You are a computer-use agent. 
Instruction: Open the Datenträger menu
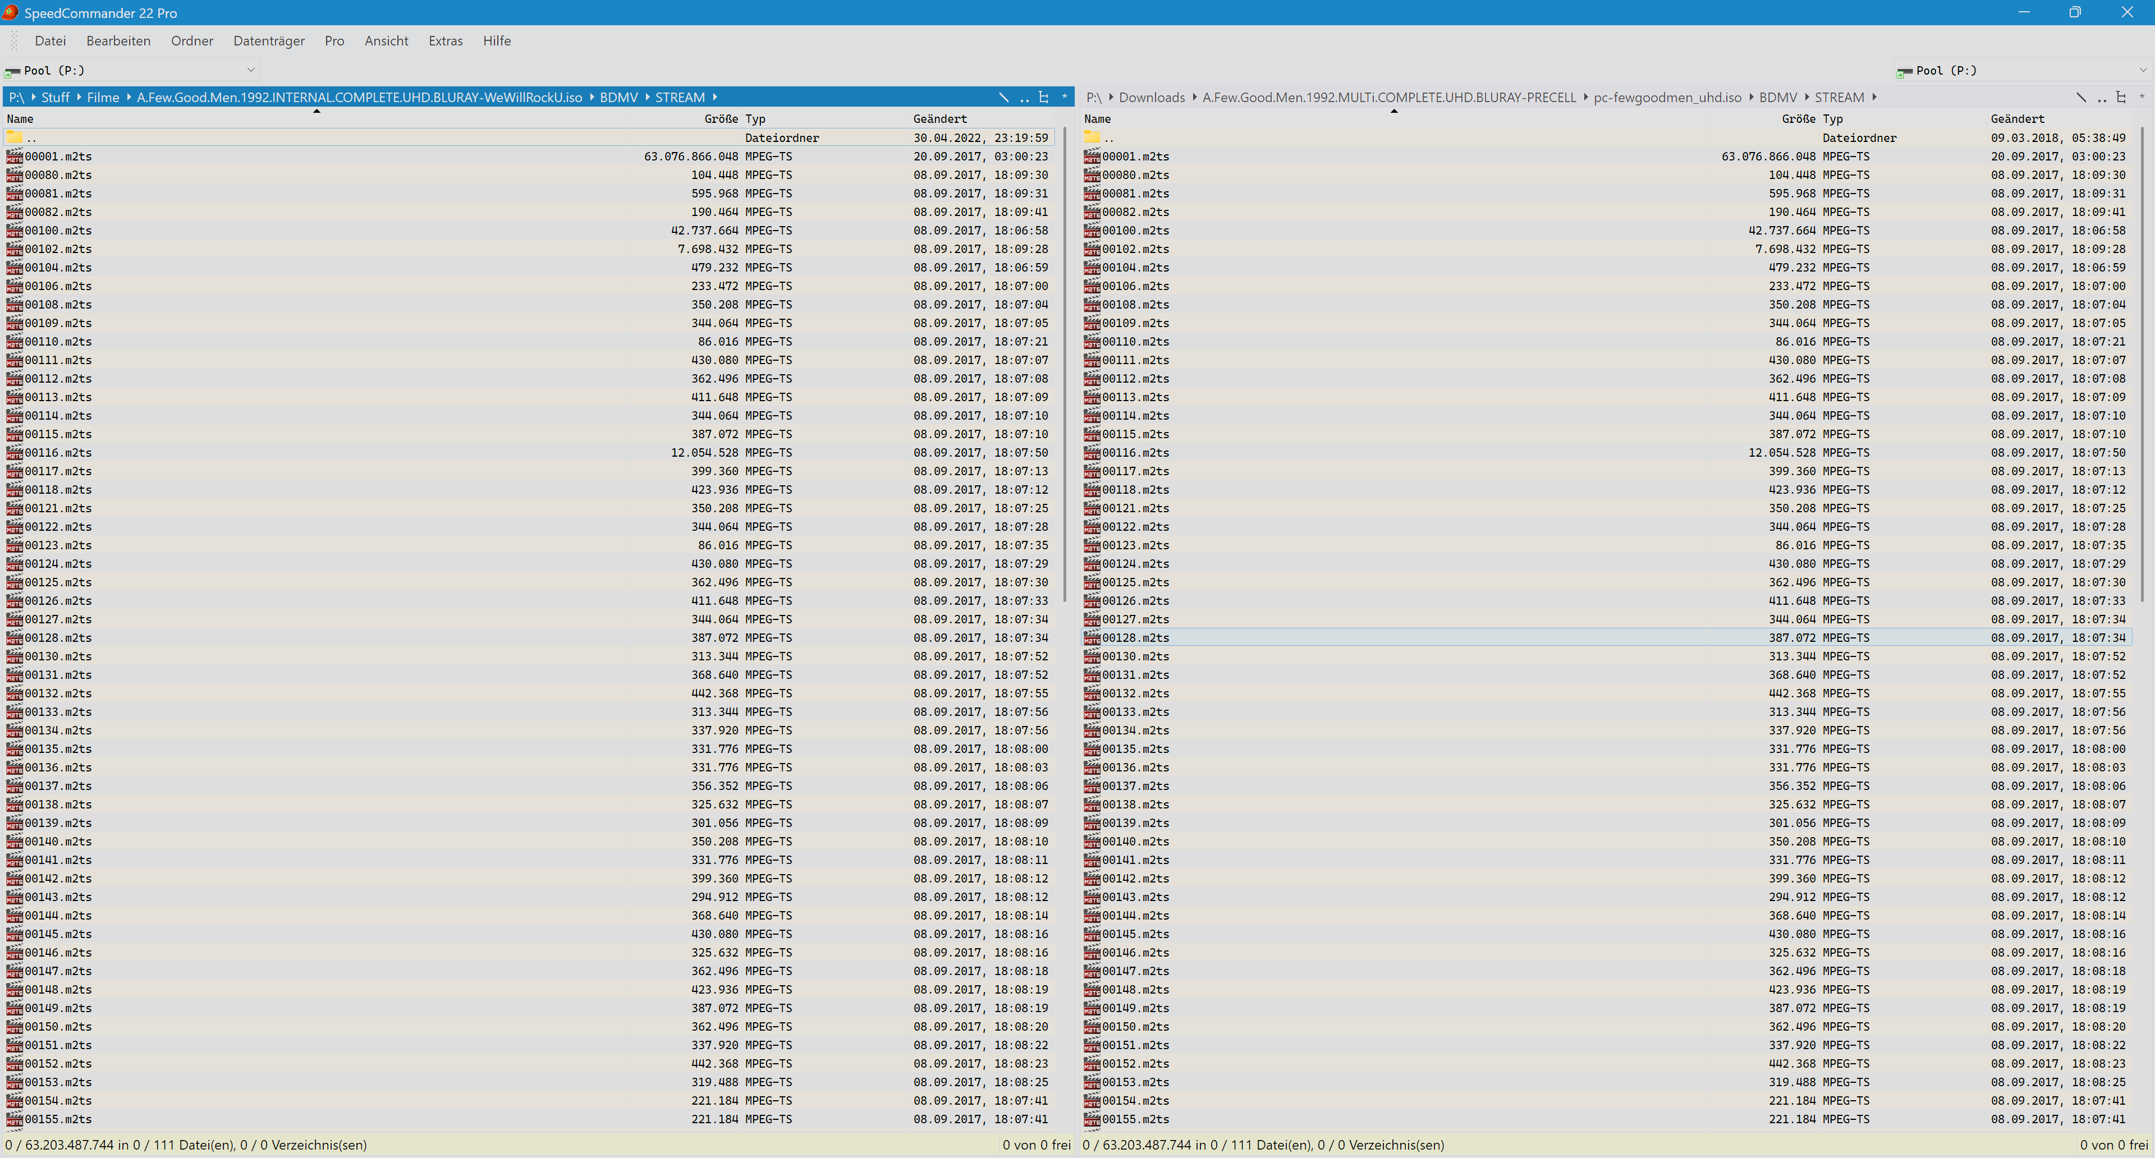click(269, 41)
